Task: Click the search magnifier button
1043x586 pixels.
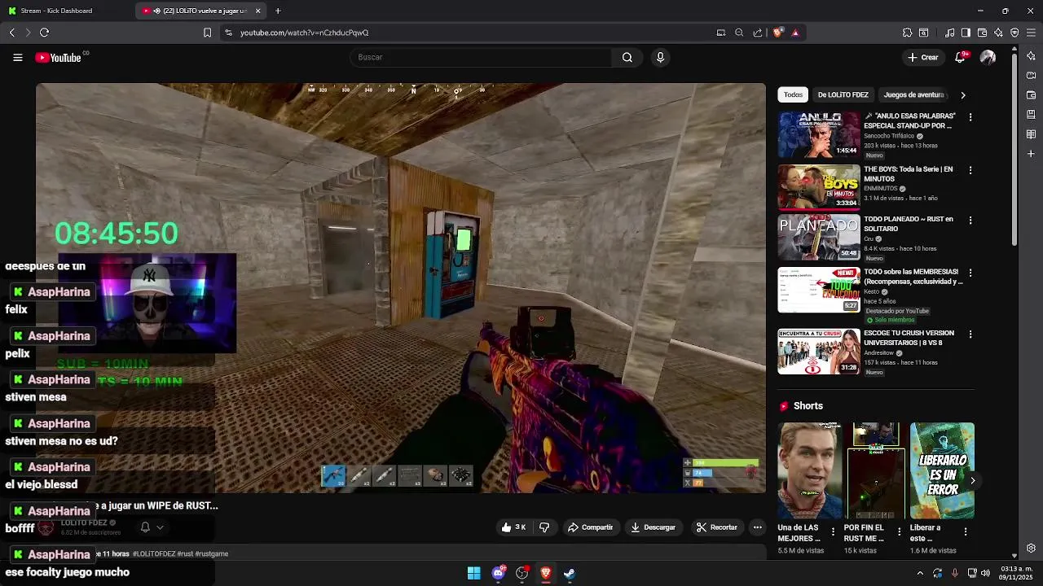Action: point(627,57)
